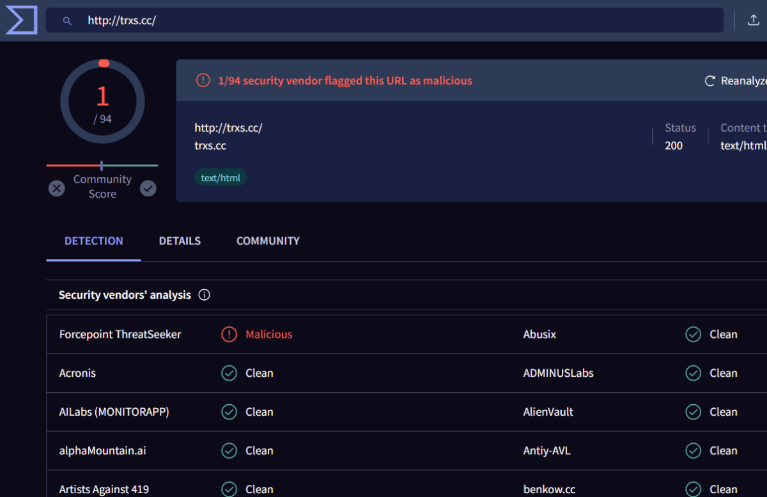Switch to the DETAILS tab
Screen dimensions: 767x497
click(x=180, y=241)
